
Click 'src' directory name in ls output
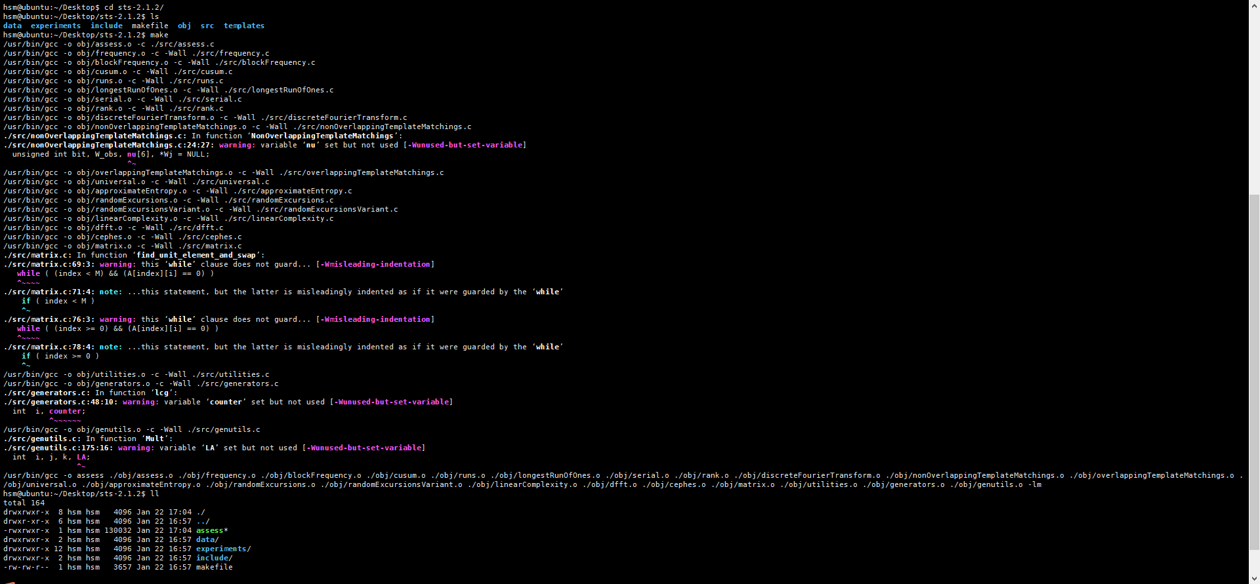(x=207, y=26)
